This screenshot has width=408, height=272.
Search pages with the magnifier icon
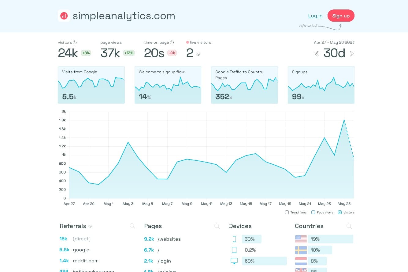[217, 226]
